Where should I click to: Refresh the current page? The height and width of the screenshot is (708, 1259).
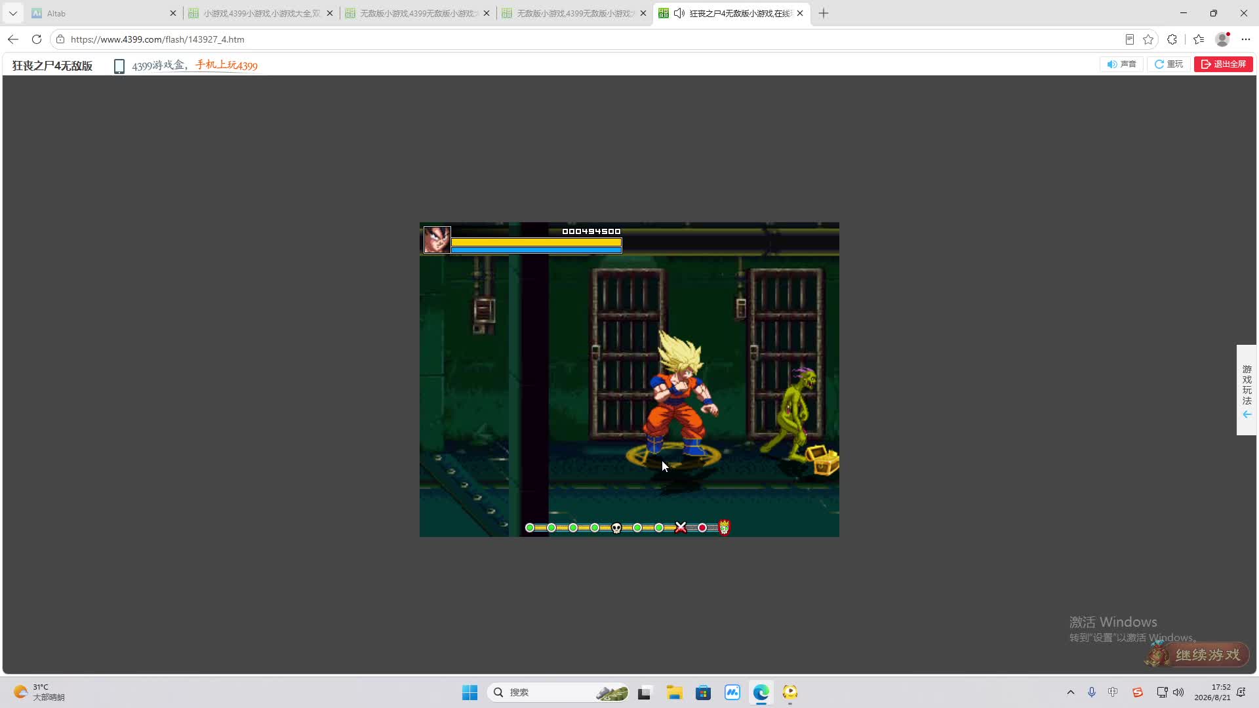point(37,39)
